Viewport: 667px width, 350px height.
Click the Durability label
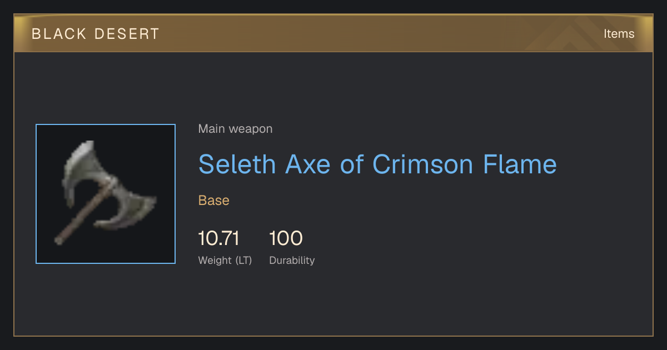pos(292,260)
